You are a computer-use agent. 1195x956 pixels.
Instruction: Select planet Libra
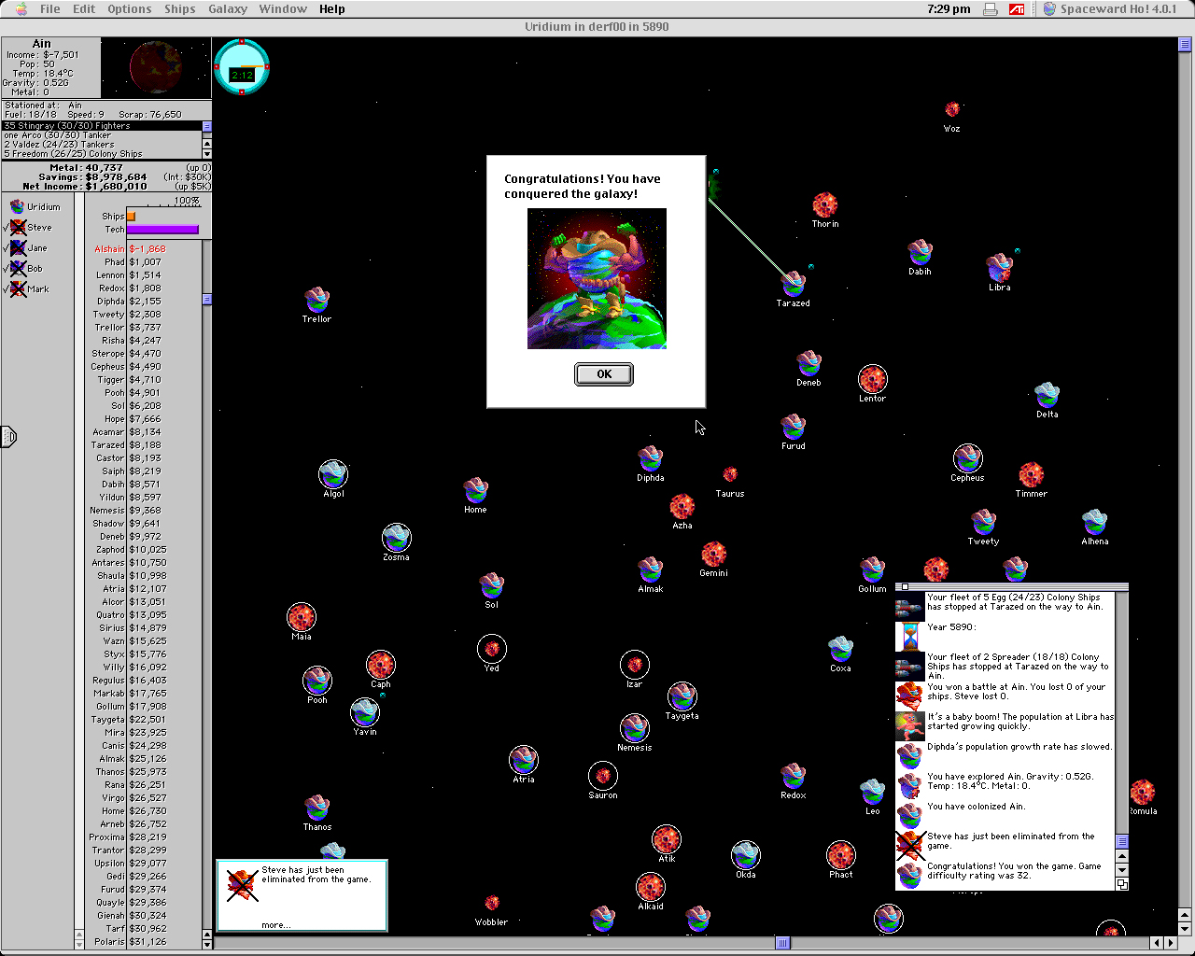1000,268
